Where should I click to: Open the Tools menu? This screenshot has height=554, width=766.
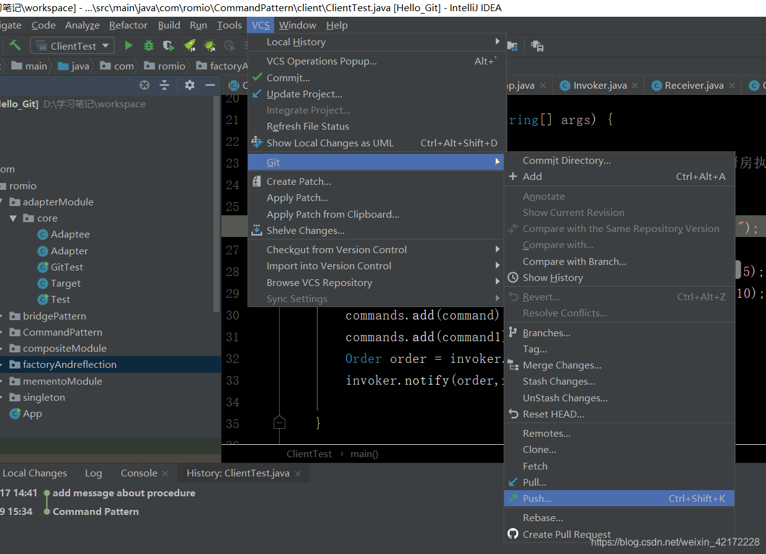coord(229,25)
